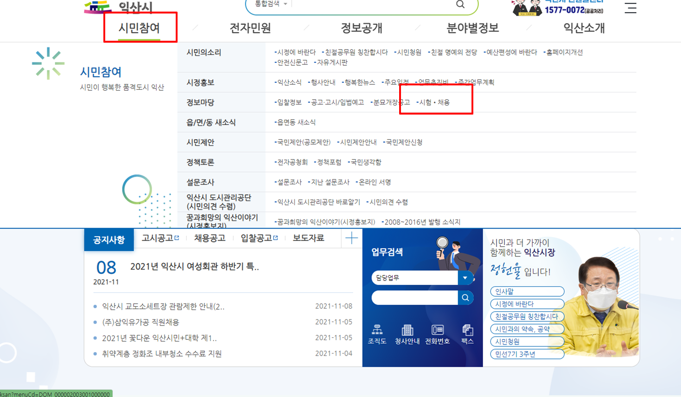This screenshot has height=397, width=681.
Task: Open 지난 설문조사
Action: 329,182
